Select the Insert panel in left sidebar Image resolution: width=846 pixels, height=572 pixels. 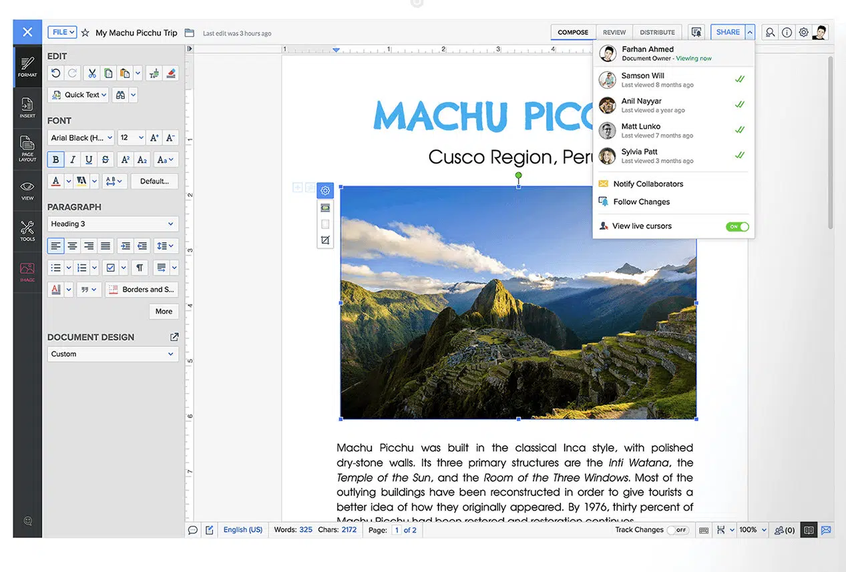pos(27,107)
